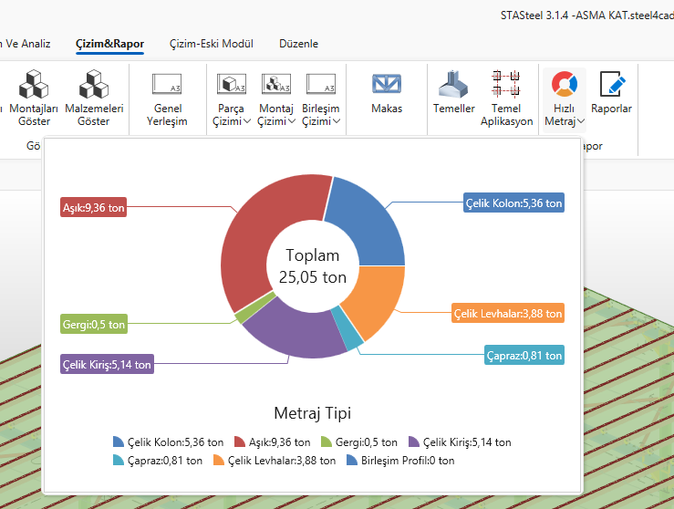Open the Temeller foundations tool
Screen dimensions: 674x509
click(x=453, y=86)
